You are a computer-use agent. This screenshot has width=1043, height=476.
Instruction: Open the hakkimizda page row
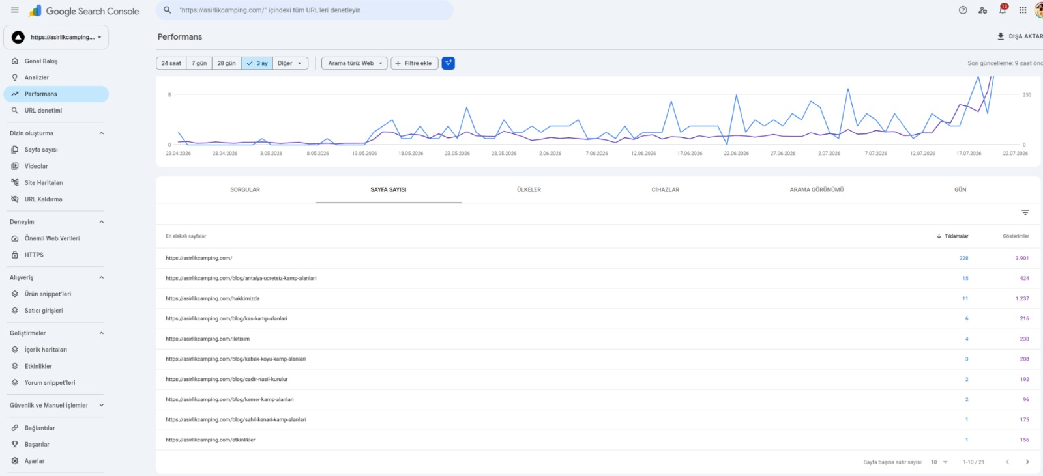(x=598, y=299)
